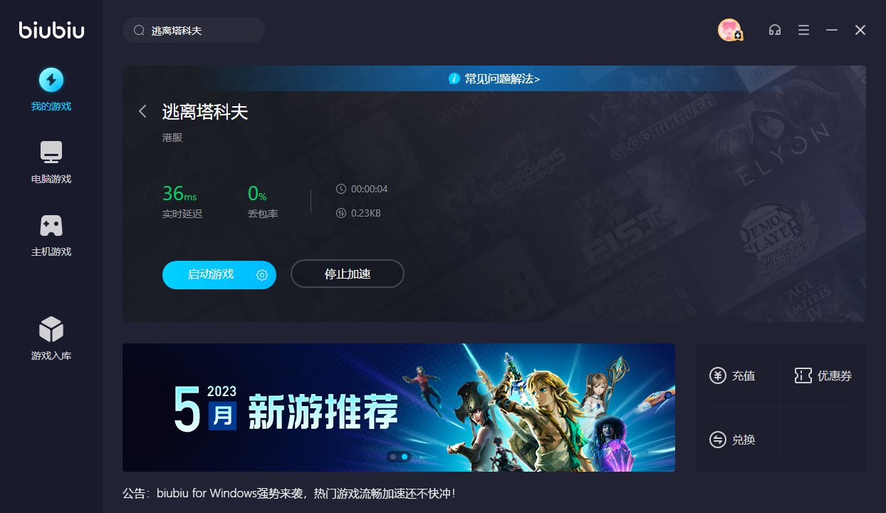Open 电脑游戏 monitor icon
Screen dimensions: 886x513
(x=51, y=152)
